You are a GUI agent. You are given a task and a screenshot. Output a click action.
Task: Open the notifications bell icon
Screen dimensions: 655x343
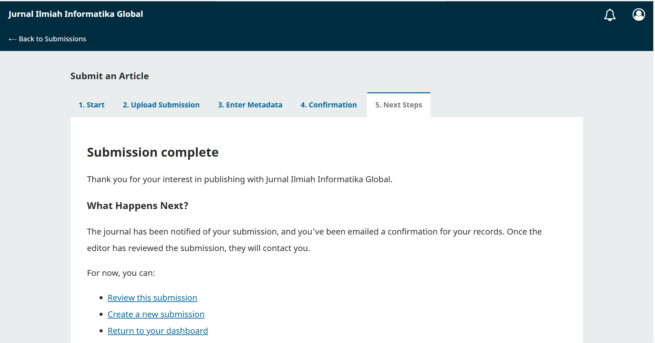(610, 14)
